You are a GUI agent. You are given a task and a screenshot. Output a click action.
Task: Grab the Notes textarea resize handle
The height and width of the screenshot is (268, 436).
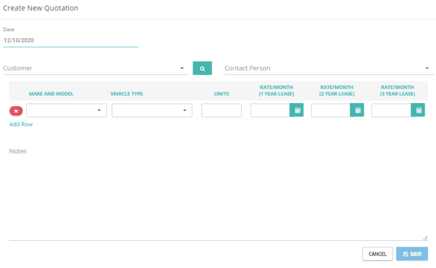(x=425, y=238)
